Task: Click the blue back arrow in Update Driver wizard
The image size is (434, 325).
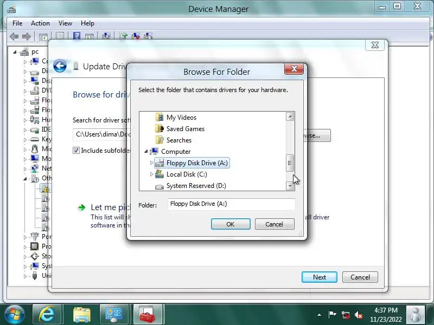Action: point(60,66)
